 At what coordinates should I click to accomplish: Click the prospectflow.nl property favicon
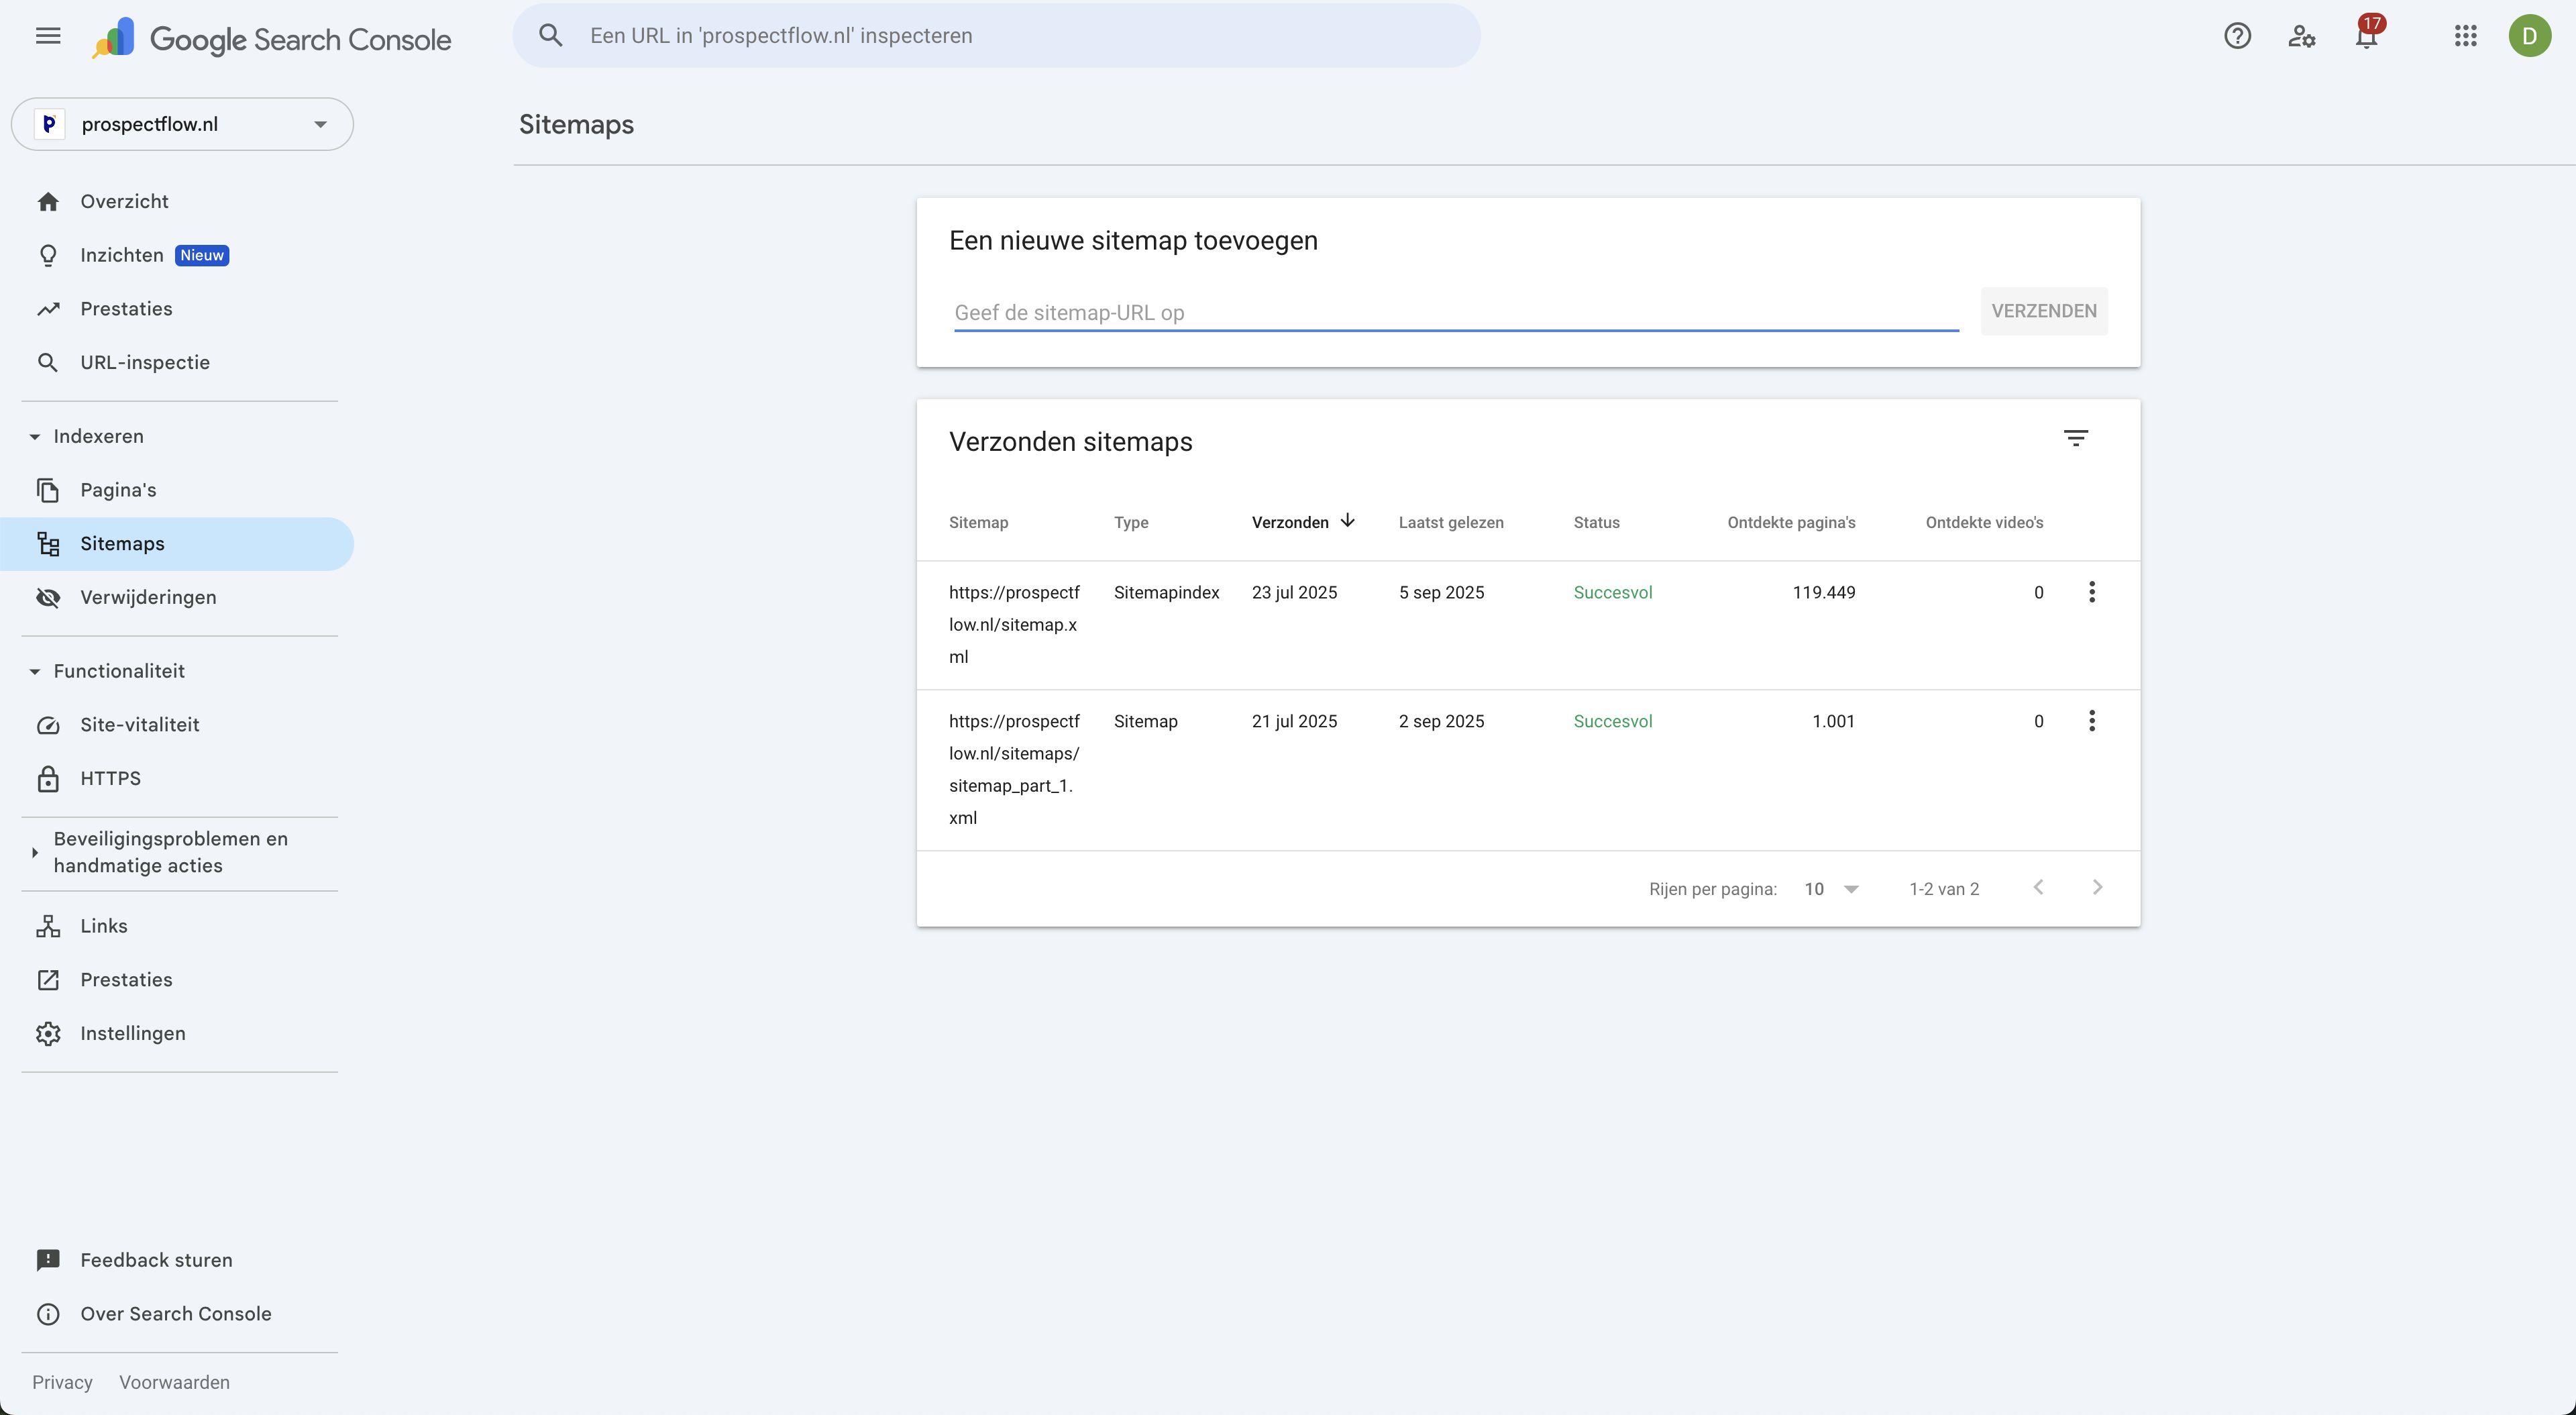[49, 124]
